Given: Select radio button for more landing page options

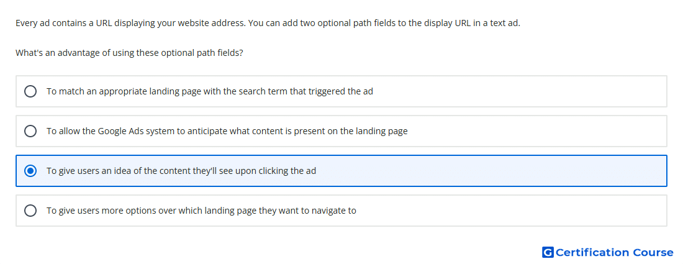Looking at the screenshot, I should pyautogui.click(x=30, y=211).
